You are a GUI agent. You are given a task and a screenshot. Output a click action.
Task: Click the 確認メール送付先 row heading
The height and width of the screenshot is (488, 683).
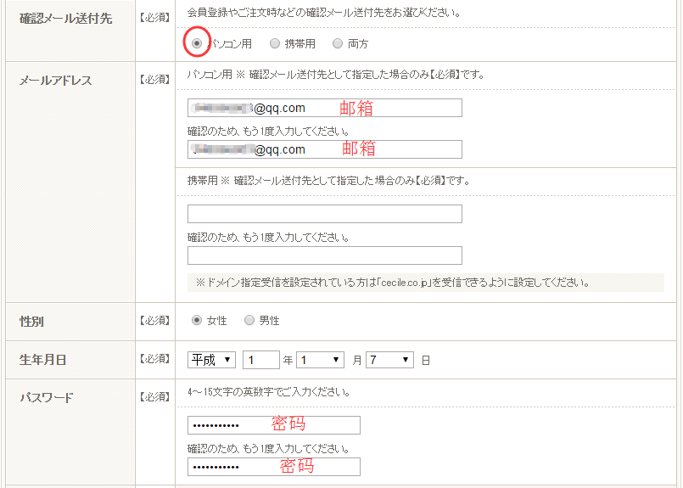[65, 18]
